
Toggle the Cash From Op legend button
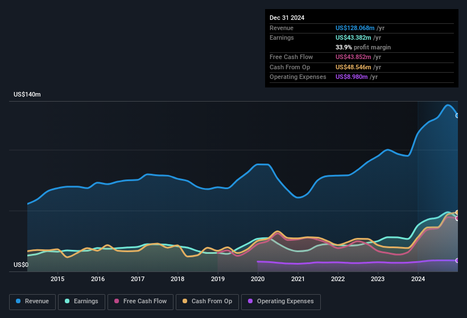(x=207, y=302)
